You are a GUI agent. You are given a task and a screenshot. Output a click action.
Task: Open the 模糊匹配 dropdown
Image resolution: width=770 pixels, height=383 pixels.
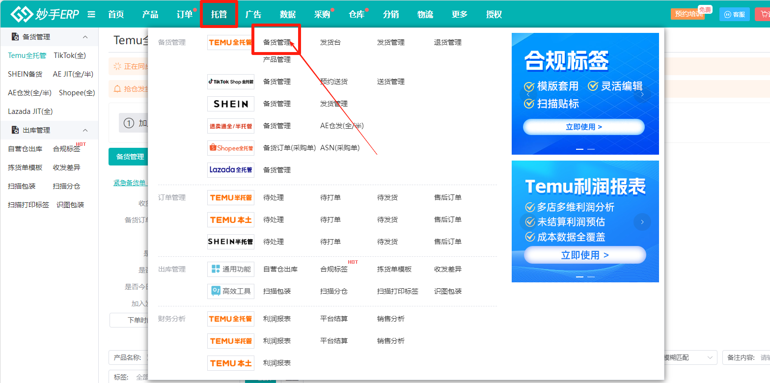(x=690, y=357)
